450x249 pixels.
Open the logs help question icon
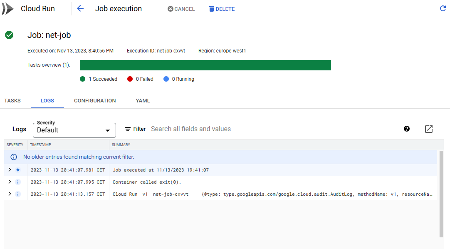click(407, 129)
